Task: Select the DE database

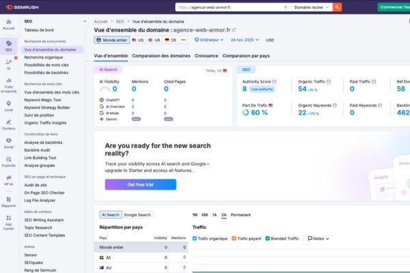Action: click(170, 40)
